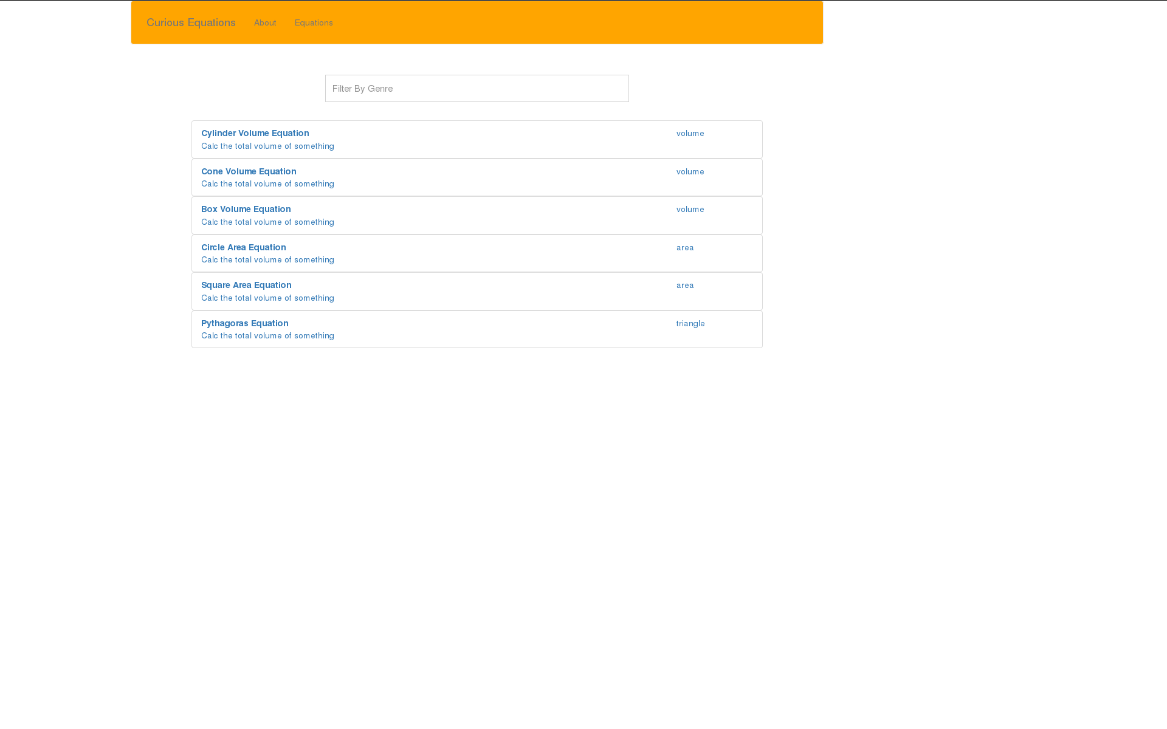
Task: Open Cone Volume Equation link
Action: coord(249,171)
